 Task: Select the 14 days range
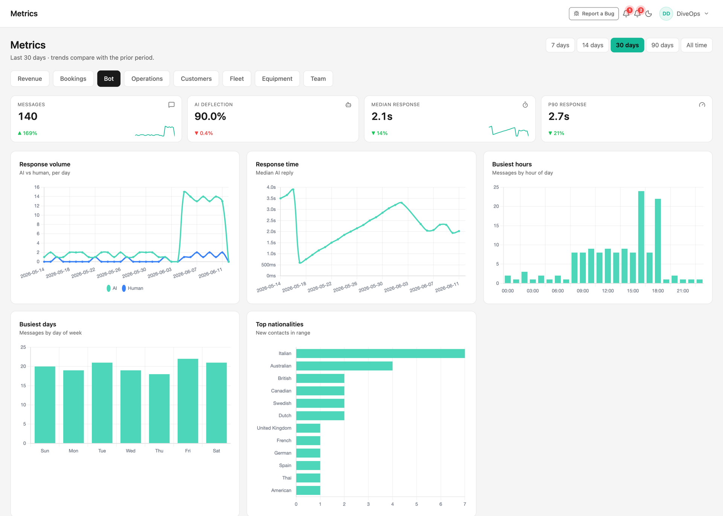(593, 45)
